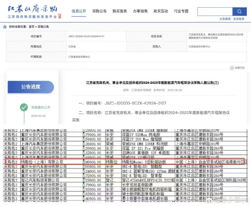
Task: Click the 江苏政府采购 site logo
Action: [35, 12]
